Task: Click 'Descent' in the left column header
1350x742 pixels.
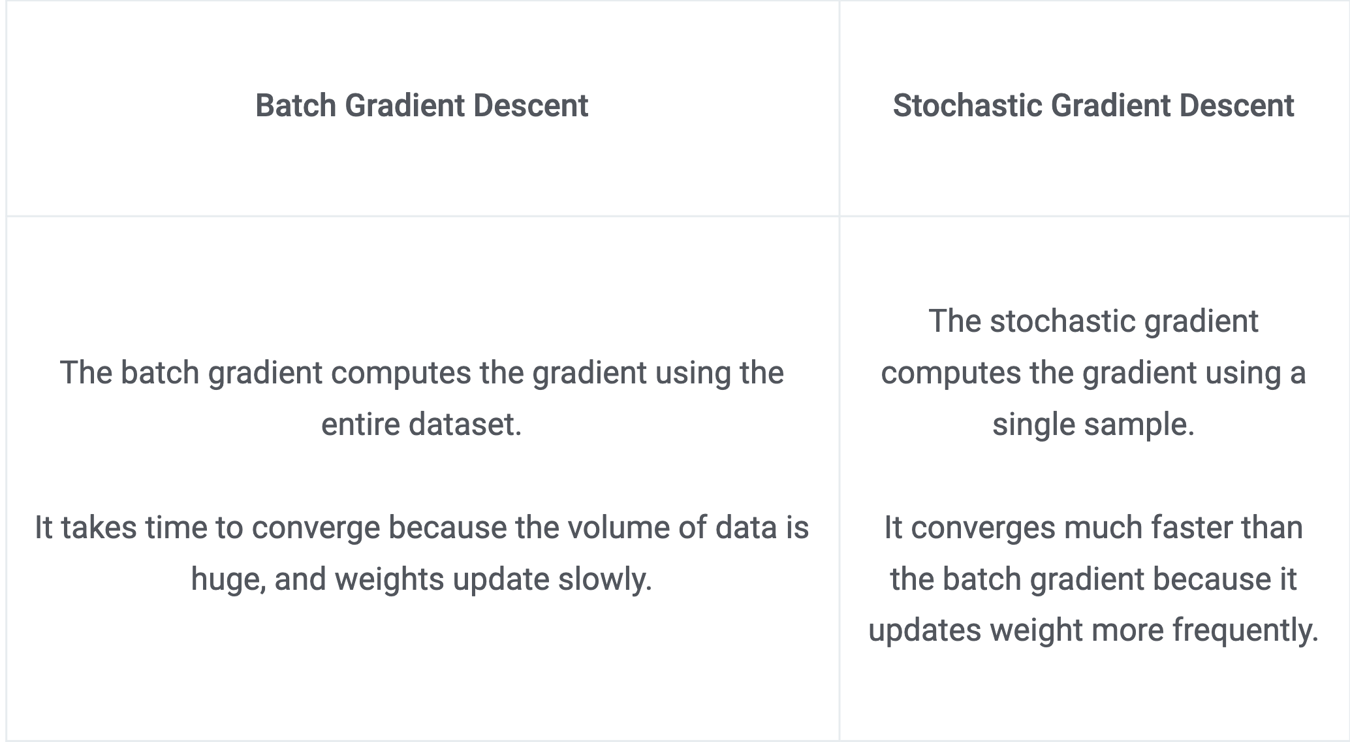Action: click(531, 106)
